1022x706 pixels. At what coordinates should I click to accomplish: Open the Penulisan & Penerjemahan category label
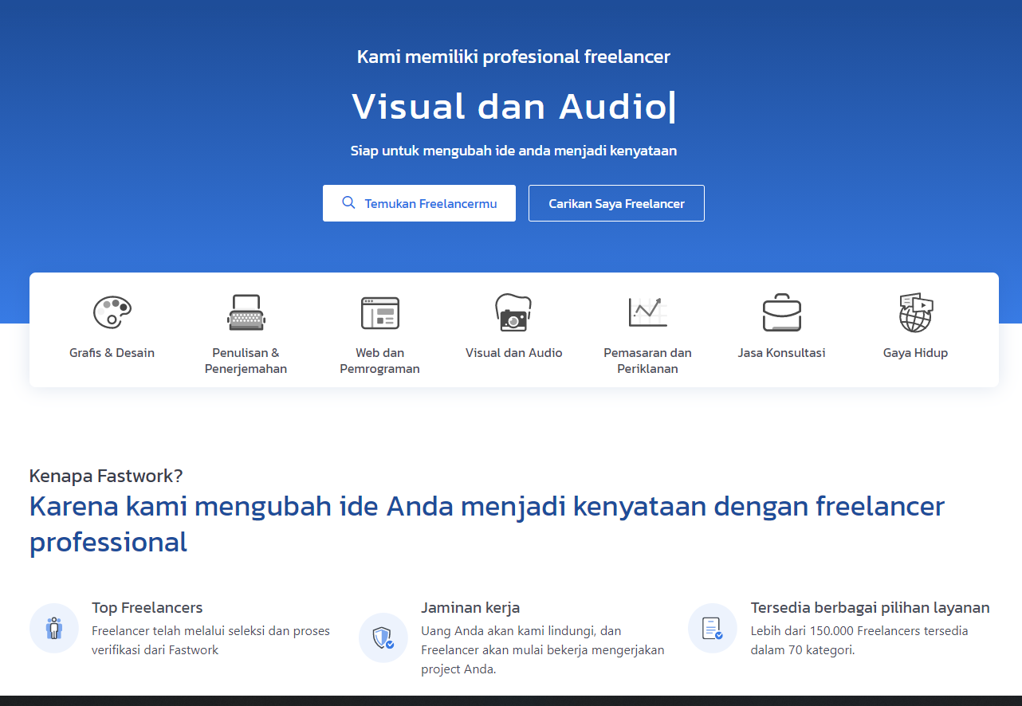(x=246, y=361)
